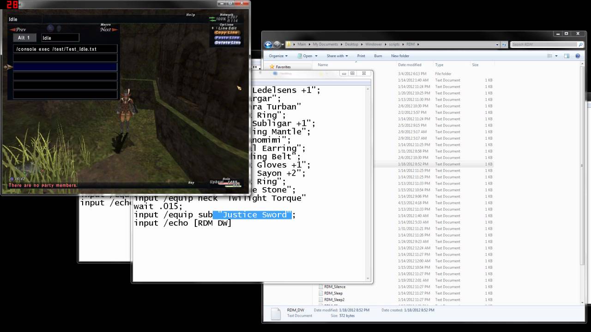
Task: Click Paste Line button in game
Action: [227, 38]
